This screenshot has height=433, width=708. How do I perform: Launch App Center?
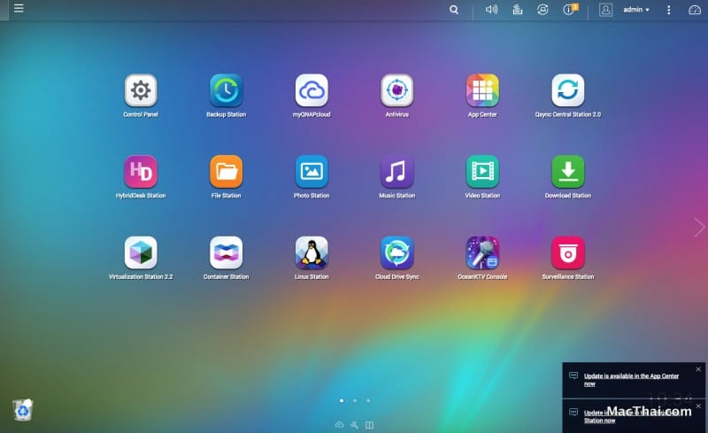point(482,90)
